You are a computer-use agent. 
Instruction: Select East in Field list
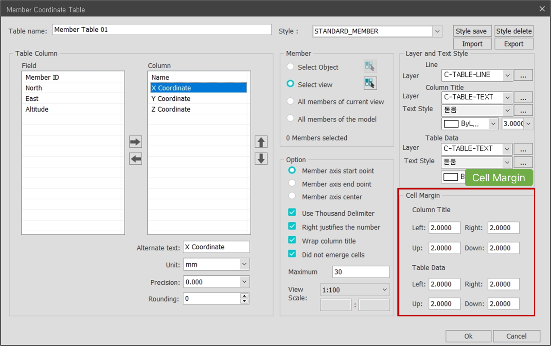point(73,99)
